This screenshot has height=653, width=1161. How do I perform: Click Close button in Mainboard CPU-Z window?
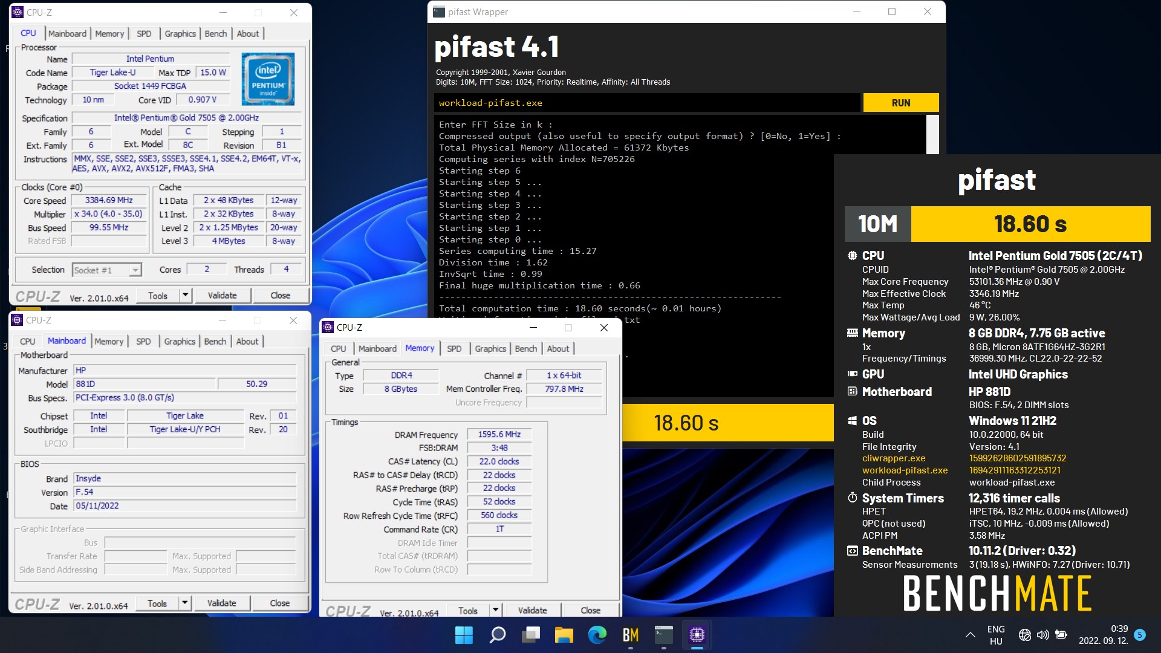[x=279, y=603]
